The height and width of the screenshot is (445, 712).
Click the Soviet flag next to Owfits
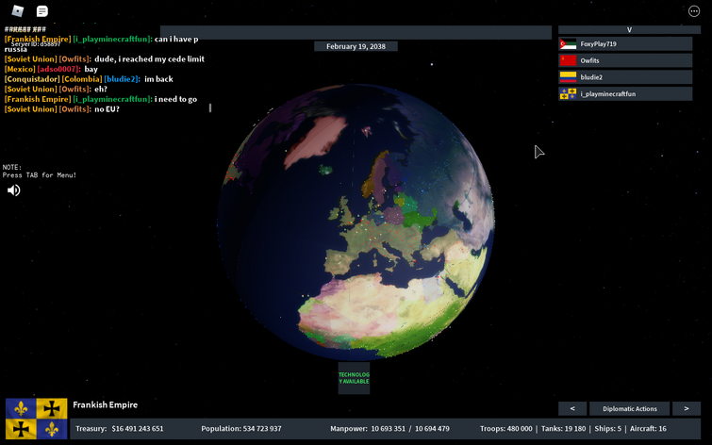click(568, 60)
